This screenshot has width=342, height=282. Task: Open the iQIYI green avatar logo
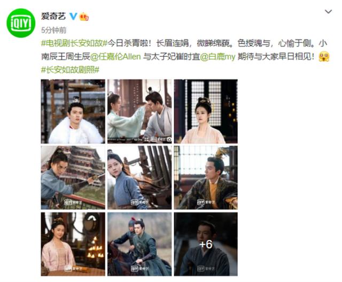(21, 23)
